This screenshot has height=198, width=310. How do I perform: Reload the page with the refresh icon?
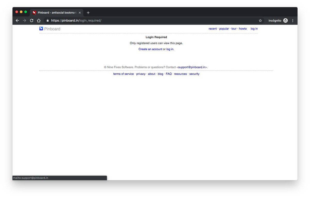point(32,20)
